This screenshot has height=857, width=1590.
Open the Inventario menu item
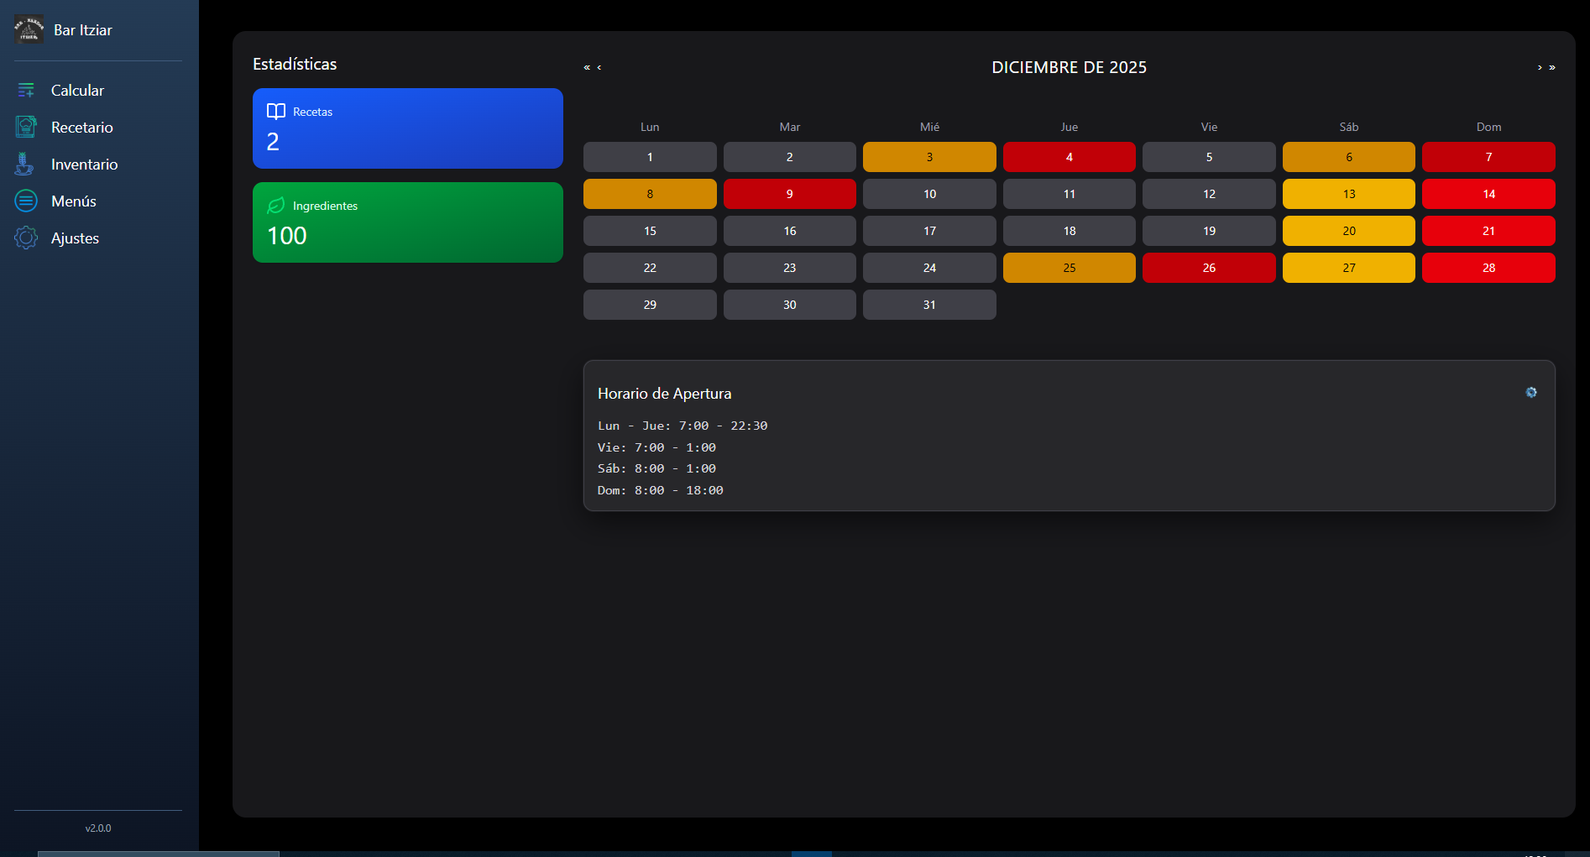click(84, 165)
